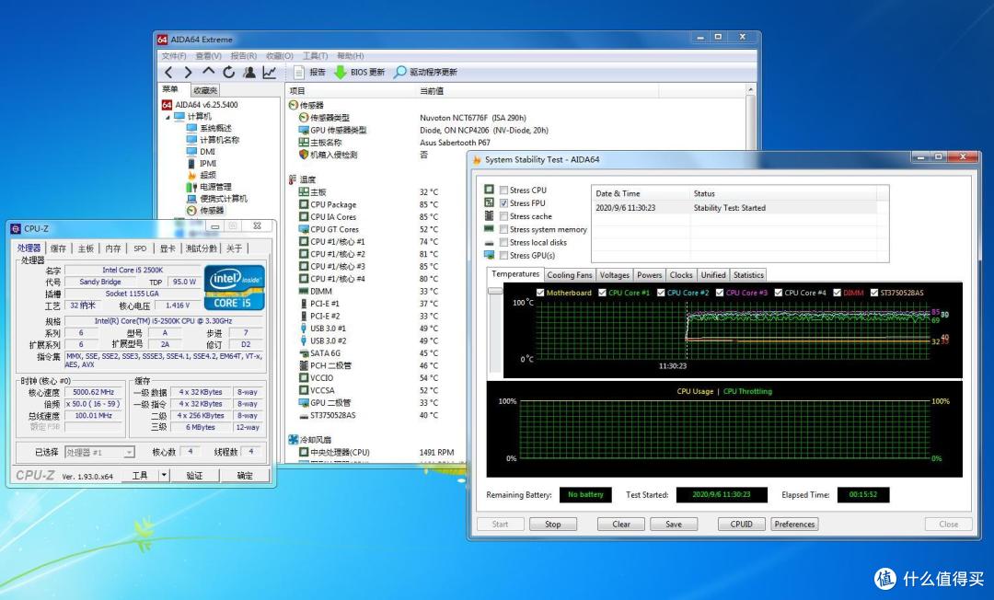Switch to the 收藏夹 tab in AIDA64
Viewport: 994px width, 600px height.
204,90
